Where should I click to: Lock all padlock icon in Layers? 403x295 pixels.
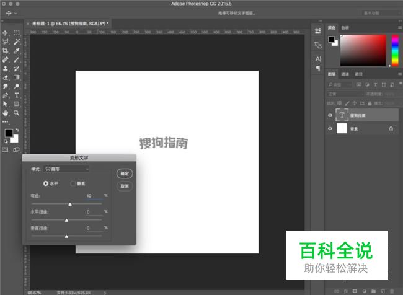pos(370,103)
